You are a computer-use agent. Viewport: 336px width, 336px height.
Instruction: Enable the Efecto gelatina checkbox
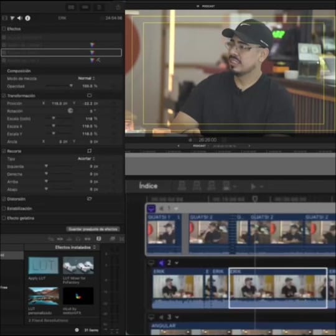coord(4,218)
